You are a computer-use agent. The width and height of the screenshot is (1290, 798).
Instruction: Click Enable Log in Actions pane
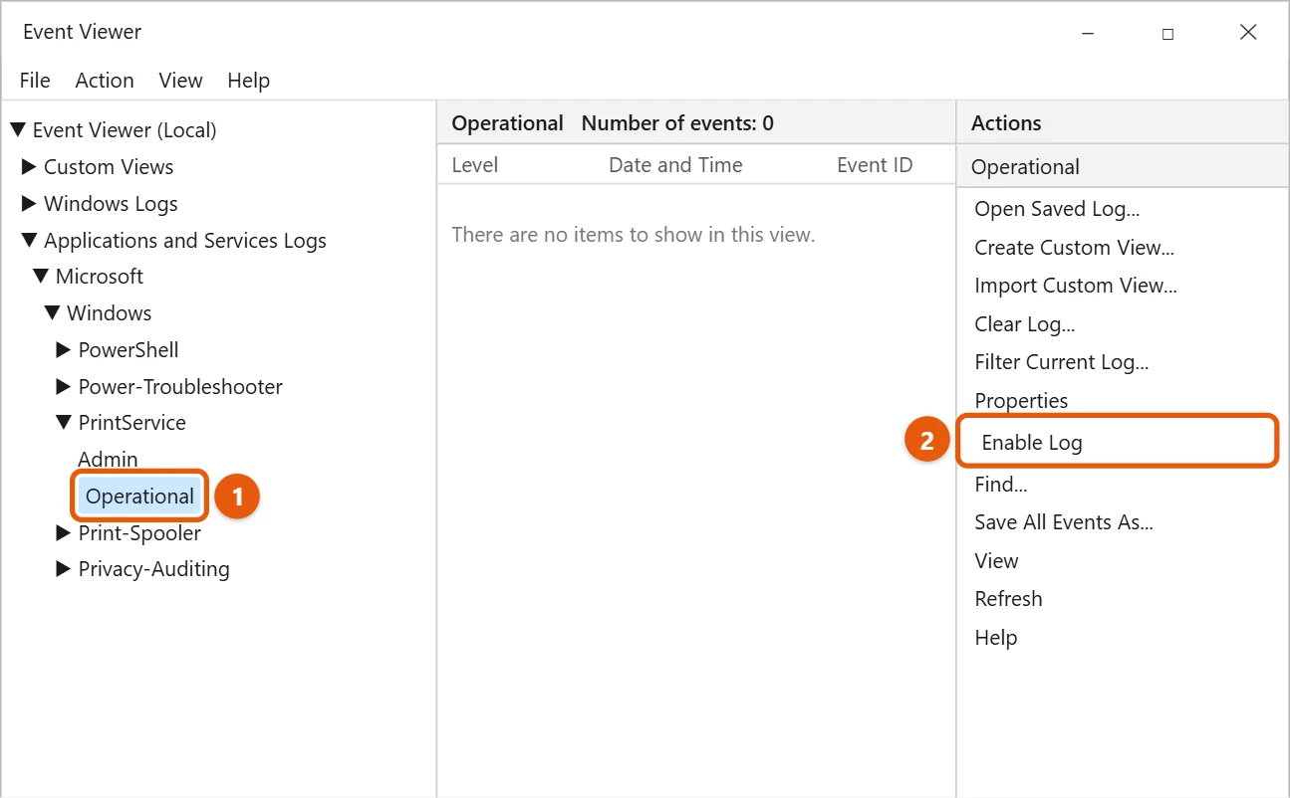1117,442
